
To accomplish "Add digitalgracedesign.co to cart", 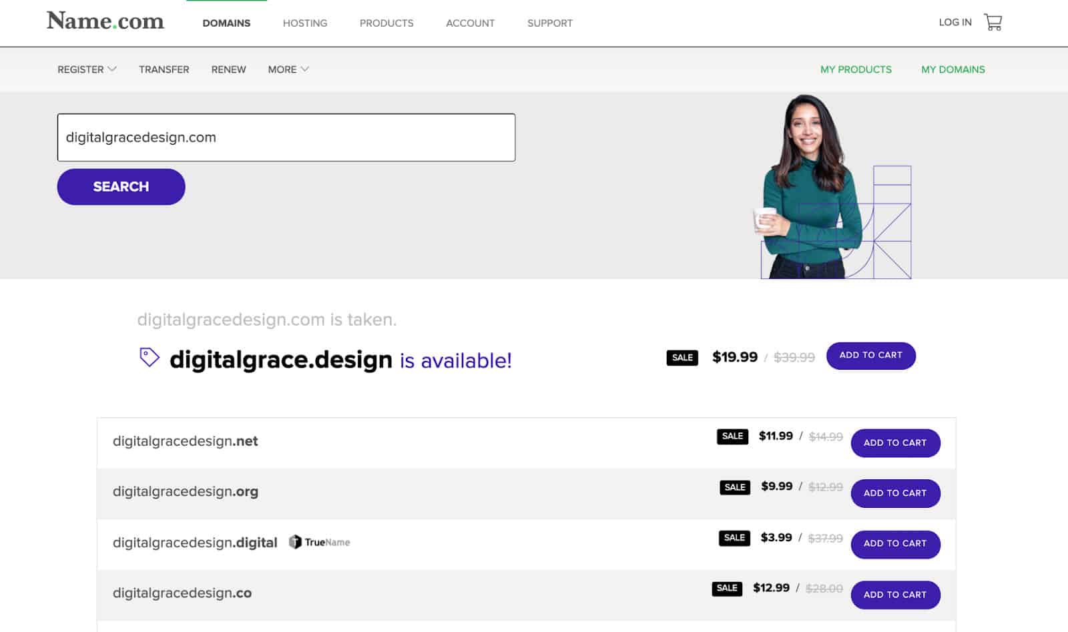I will click(x=895, y=595).
